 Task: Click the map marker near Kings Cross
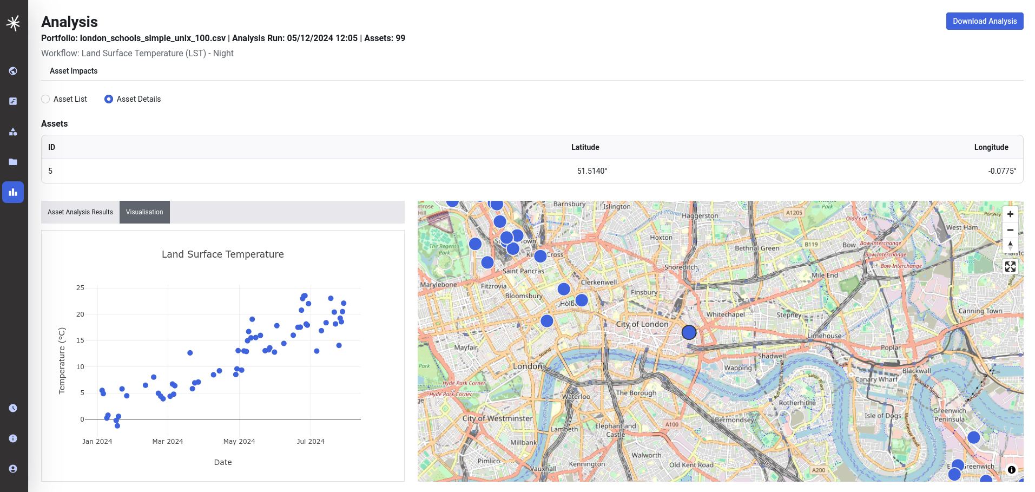coord(540,256)
